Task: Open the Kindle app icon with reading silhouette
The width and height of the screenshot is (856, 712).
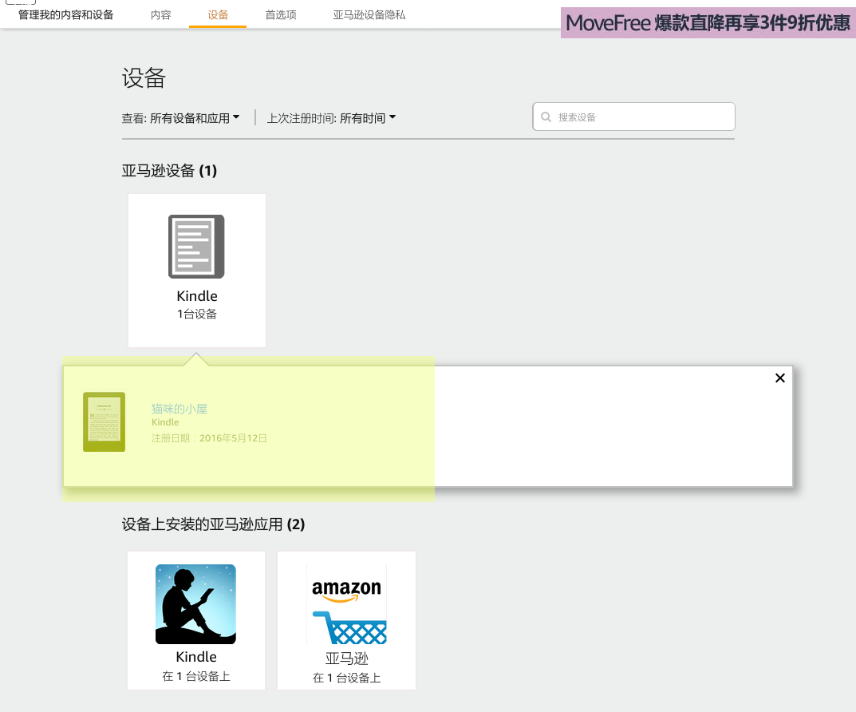Action: 195,603
